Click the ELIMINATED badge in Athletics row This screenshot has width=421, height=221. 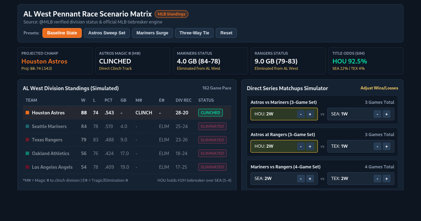pos(212,153)
